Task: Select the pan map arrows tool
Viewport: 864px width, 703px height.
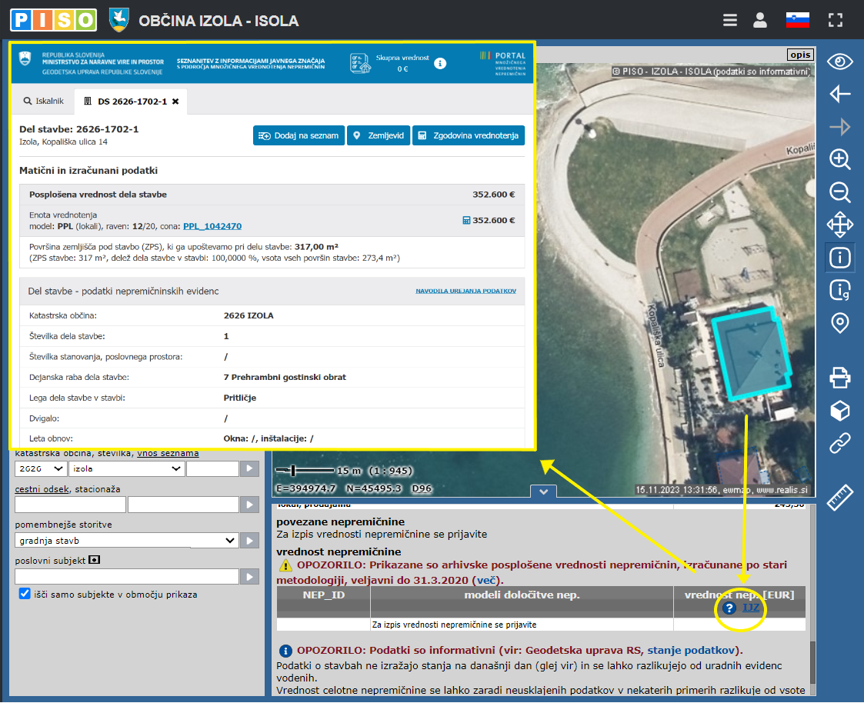Action: pos(839,225)
